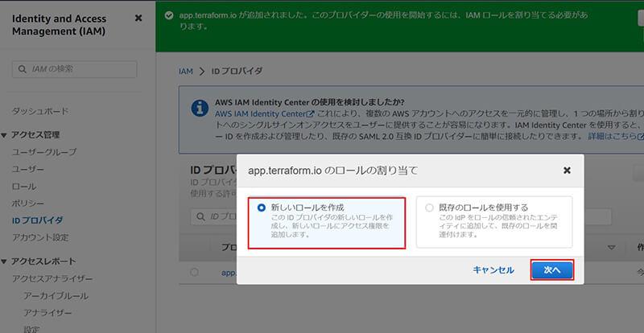Open アーカイブルール under the analyzer
The height and width of the screenshot is (333, 644).
point(56,296)
